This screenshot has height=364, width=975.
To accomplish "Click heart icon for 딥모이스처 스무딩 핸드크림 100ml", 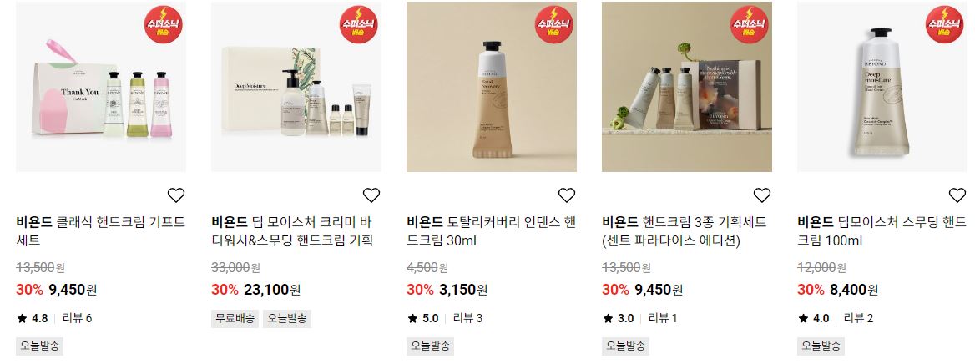I will point(957,195).
